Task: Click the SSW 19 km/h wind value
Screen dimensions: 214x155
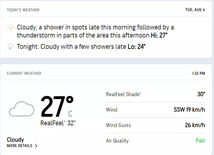Action: tap(189, 110)
